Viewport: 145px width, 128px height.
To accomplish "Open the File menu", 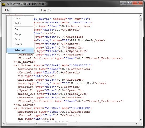I will click(7, 10).
